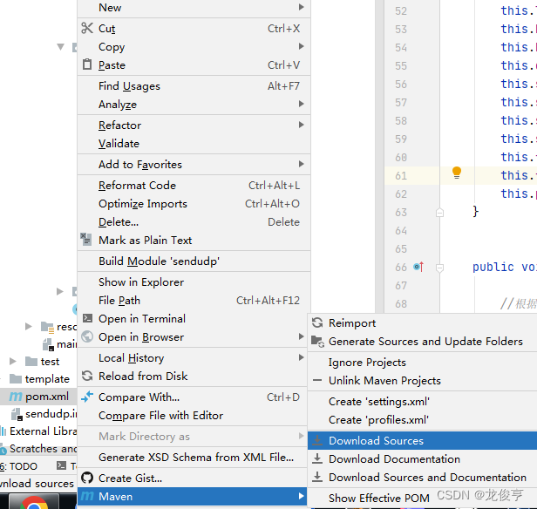Click the intention lightbulb on line 61
537x509 pixels.
tap(457, 173)
